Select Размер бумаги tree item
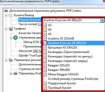105x92 pixels. pyautogui.click(x=29, y=20)
